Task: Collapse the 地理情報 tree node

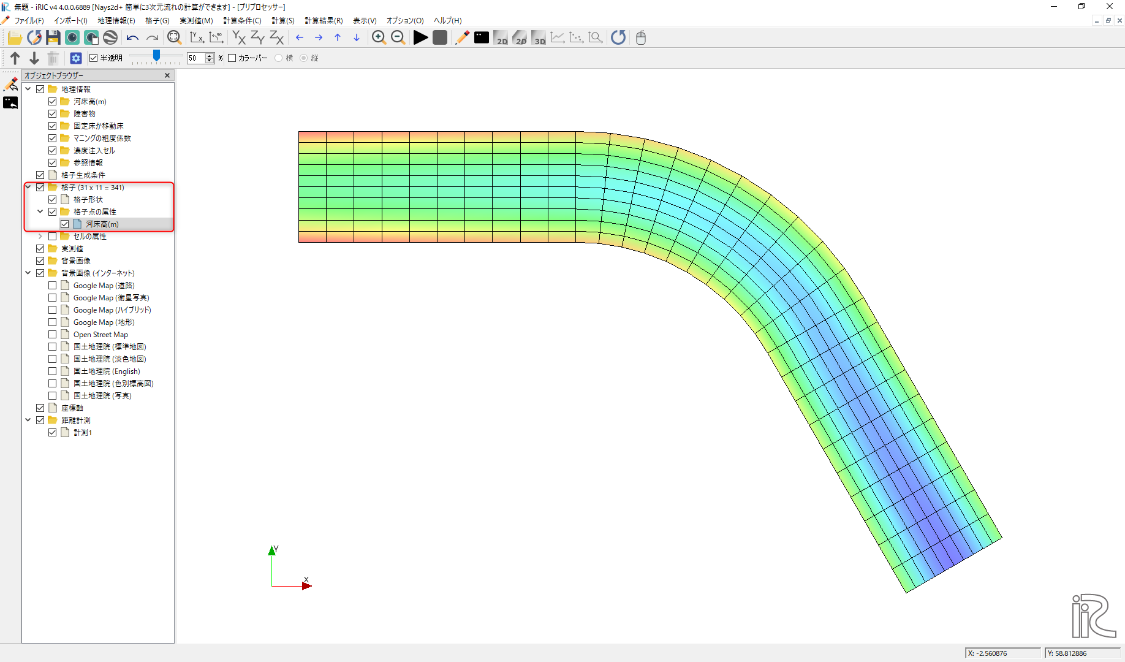Action: tap(28, 89)
